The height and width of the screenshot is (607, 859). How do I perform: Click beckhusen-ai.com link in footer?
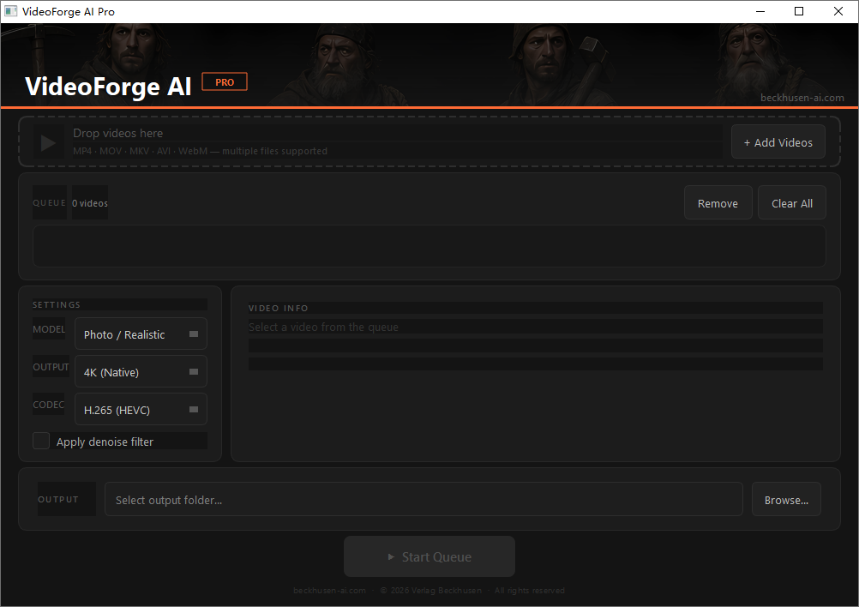329,590
